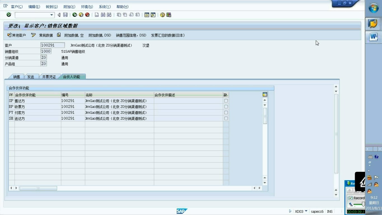Open the SAP menu icon beside 客户 menu
Image resolution: width=382 pixels, height=215 pixels.
tap(6, 6)
